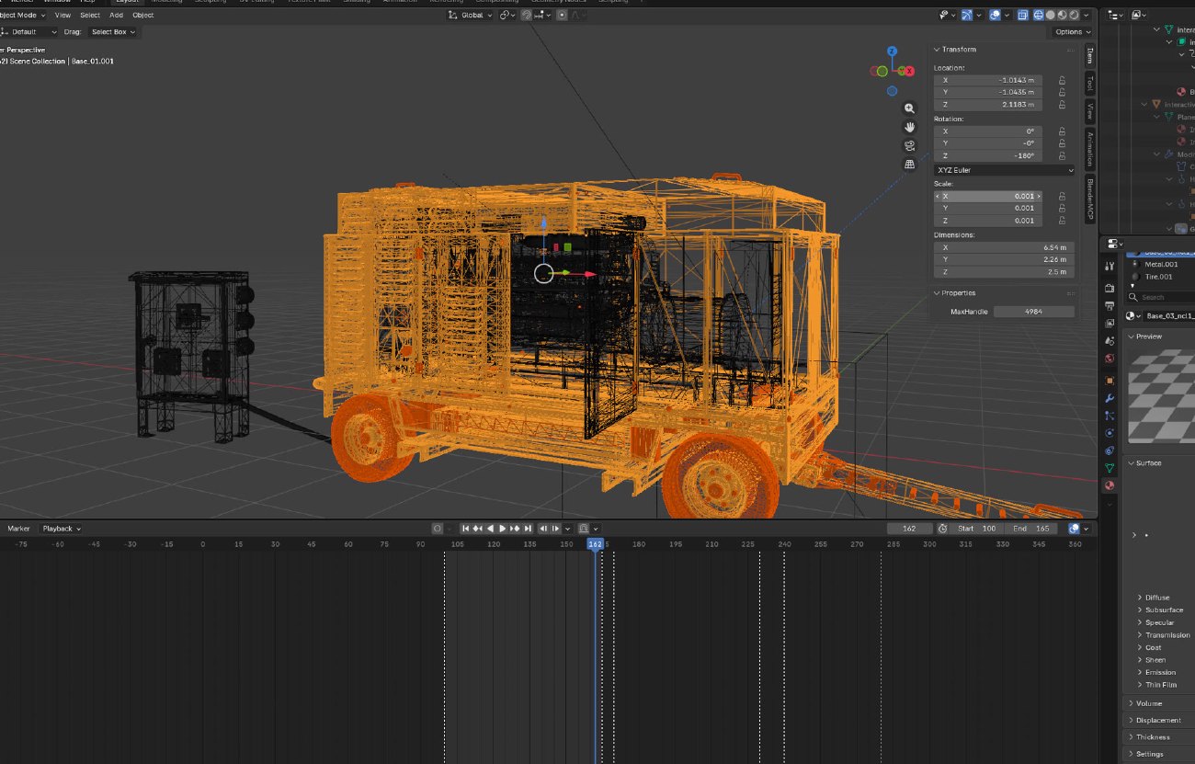Switch orthographic/perspective grid icon

click(910, 164)
